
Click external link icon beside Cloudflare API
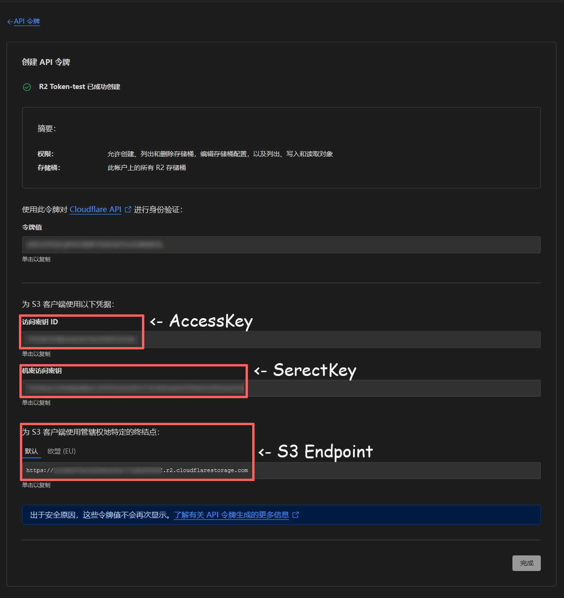tap(128, 209)
